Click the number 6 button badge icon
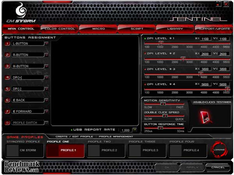Viewport: 234px width, 175px height. click(7, 100)
